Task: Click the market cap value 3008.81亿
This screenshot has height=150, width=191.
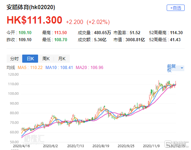Action: pos(135,40)
